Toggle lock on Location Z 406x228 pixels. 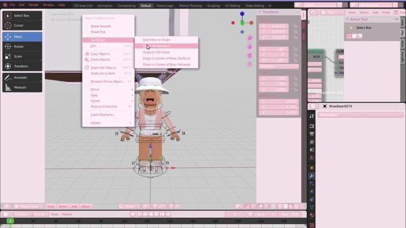click(x=295, y=37)
